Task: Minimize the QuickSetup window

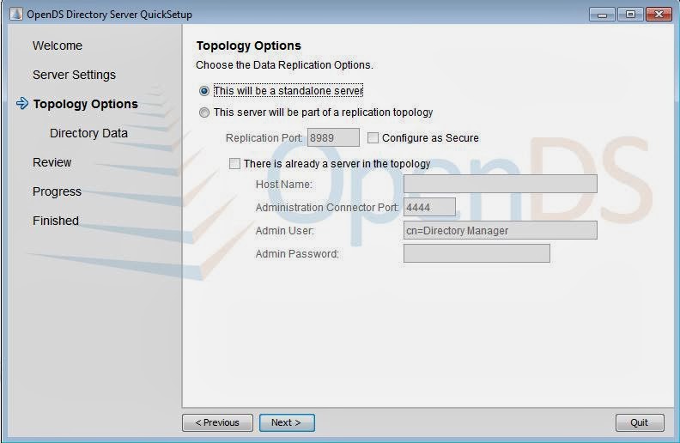Action: pos(602,15)
